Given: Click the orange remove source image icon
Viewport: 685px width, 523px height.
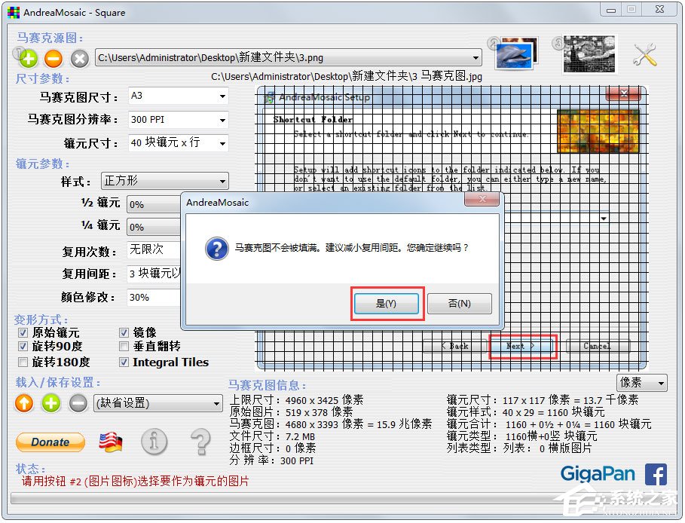Looking at the screenshot, I should pyautogui.click(x=54, y=59).
